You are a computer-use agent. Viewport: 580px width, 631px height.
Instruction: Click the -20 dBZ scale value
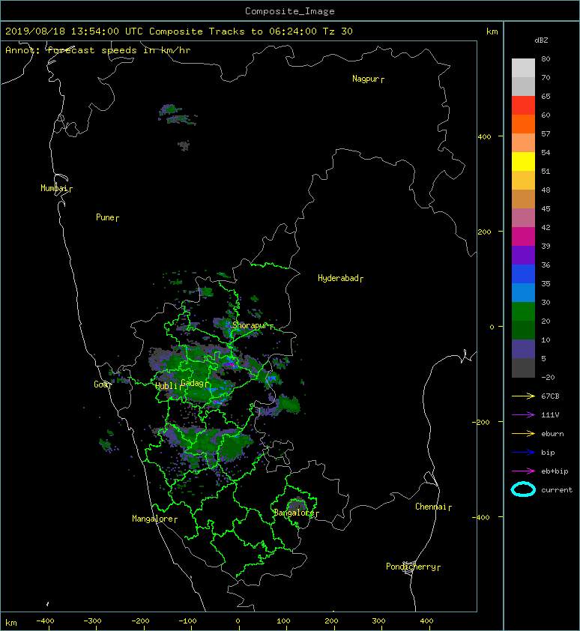click(548, 378)
